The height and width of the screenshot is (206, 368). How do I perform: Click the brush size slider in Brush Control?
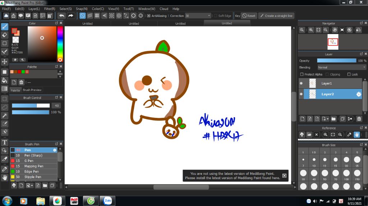coord(31,106)
